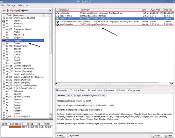Open the File menu
175x138 pixels.
click(3, 5)
